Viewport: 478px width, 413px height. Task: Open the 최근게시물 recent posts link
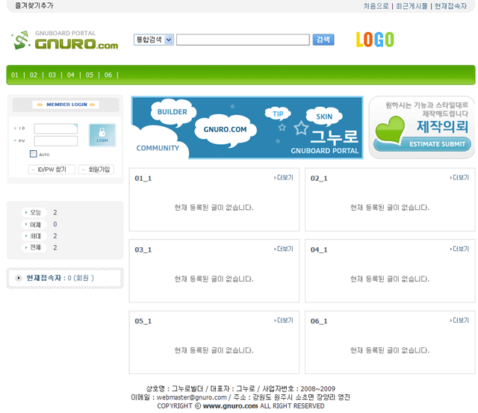tap(412, 6)
